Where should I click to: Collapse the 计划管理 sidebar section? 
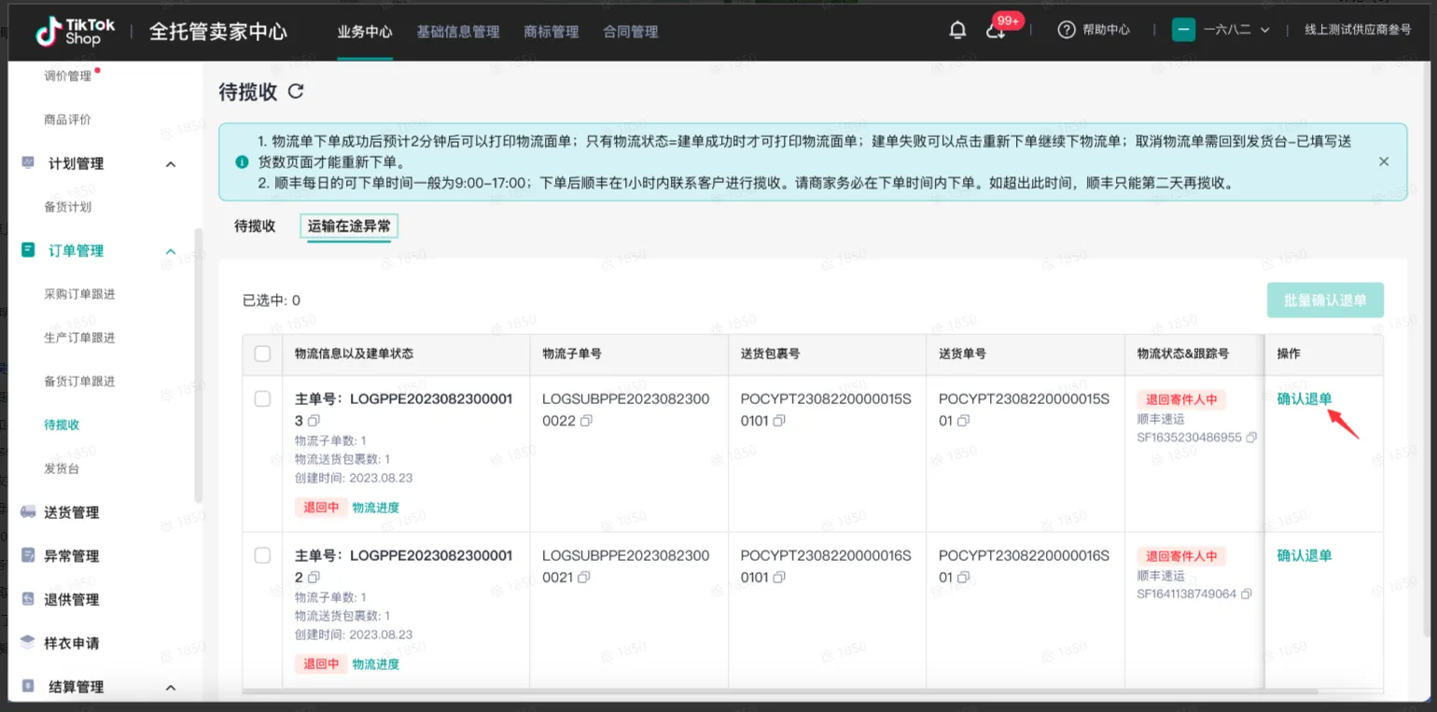click(x=171, y=164)
